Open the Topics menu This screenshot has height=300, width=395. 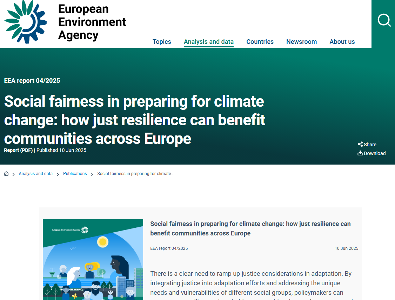(162, 42)
